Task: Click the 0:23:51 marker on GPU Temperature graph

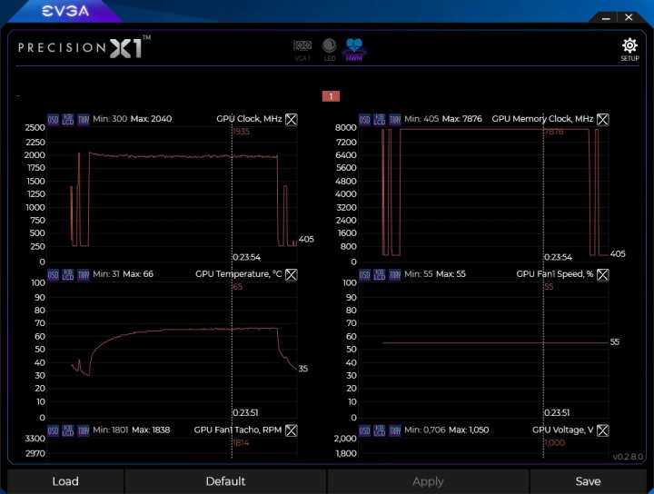Action: click(x=245, y=412)
